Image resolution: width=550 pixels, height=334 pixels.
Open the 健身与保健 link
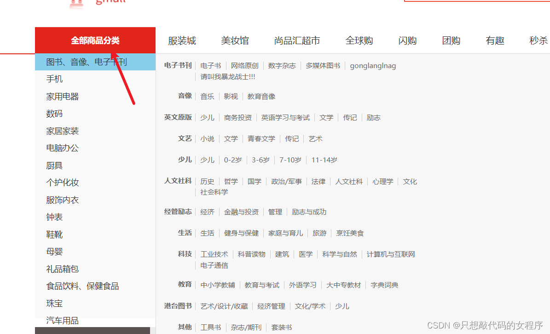241,233
